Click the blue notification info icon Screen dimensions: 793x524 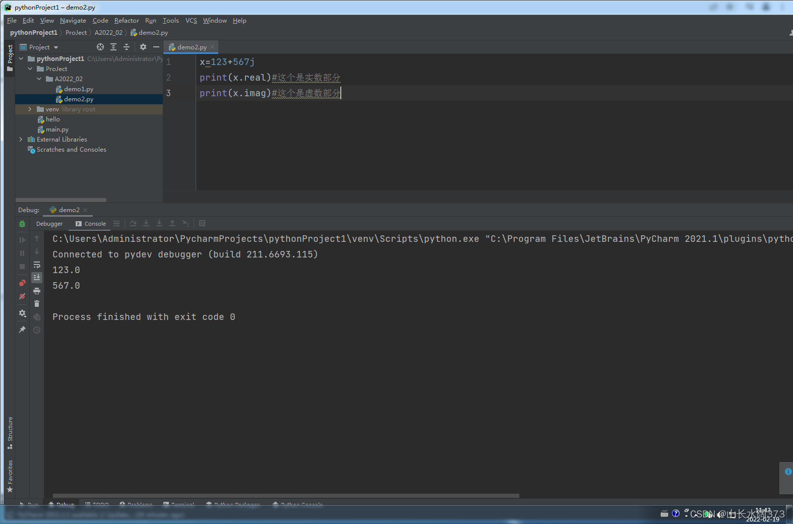[x=788, y=472]
